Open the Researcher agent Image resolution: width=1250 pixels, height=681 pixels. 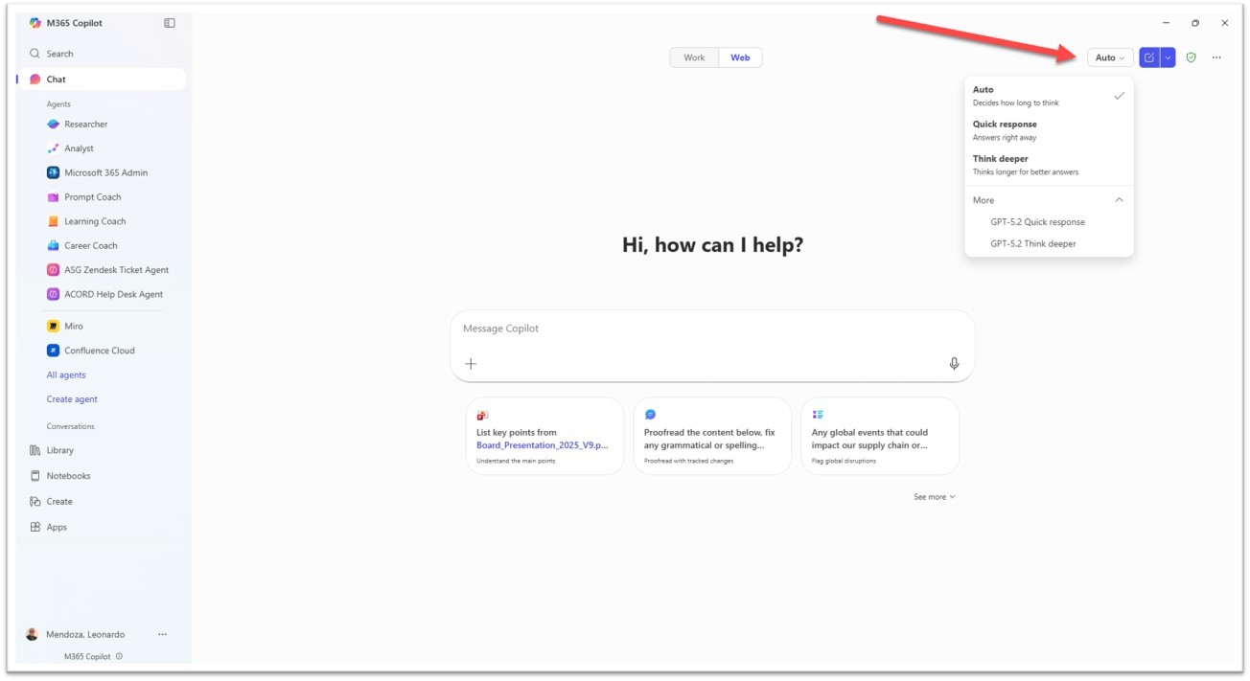pyautogui.click(x=85, y=125)
